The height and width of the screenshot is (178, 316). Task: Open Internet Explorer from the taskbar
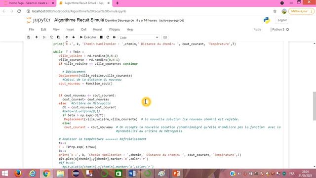pos(32,174)
